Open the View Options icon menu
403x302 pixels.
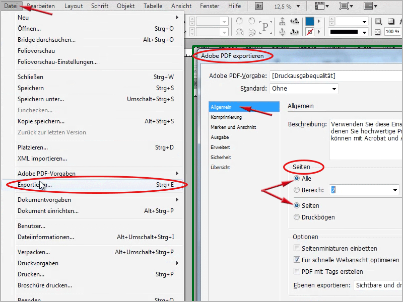coord(322,6)
